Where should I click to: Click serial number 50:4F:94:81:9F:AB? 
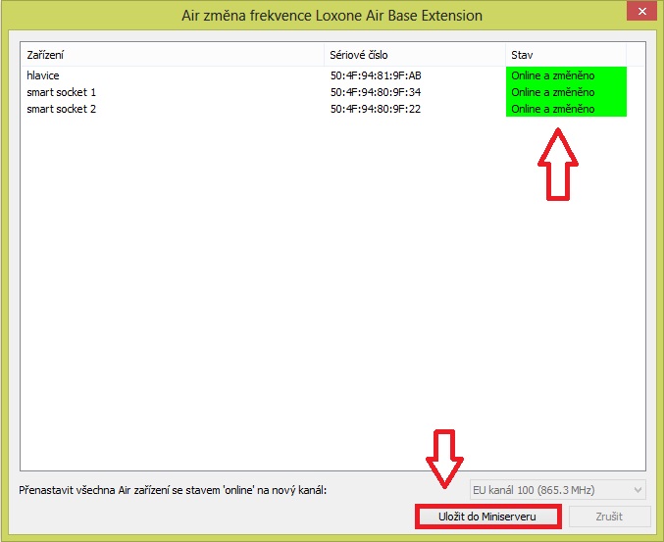[376, 75]
